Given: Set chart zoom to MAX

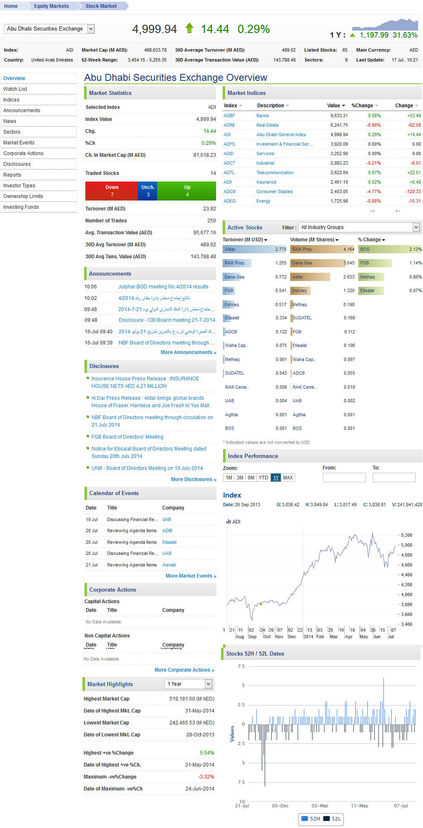Looking at the screenshot, I should (x=288, y=478).
